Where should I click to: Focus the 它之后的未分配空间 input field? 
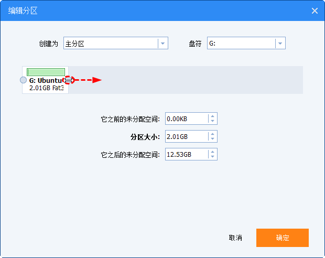pyautogui.click(x=186, y=155)
